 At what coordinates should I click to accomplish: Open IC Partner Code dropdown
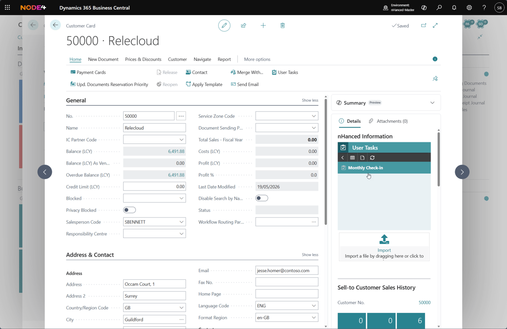182,139
